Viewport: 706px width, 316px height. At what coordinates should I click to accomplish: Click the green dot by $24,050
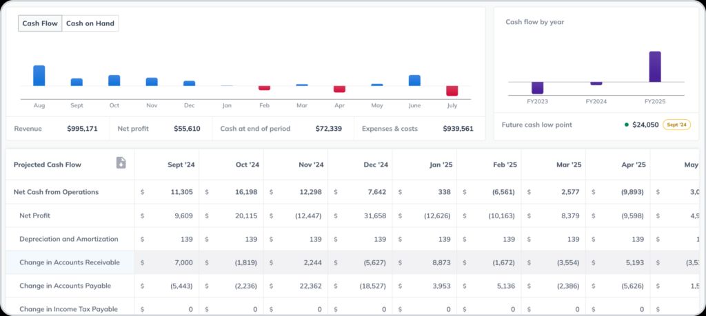click(626, 125)
